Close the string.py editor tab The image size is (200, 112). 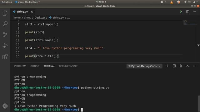point(32,12)
